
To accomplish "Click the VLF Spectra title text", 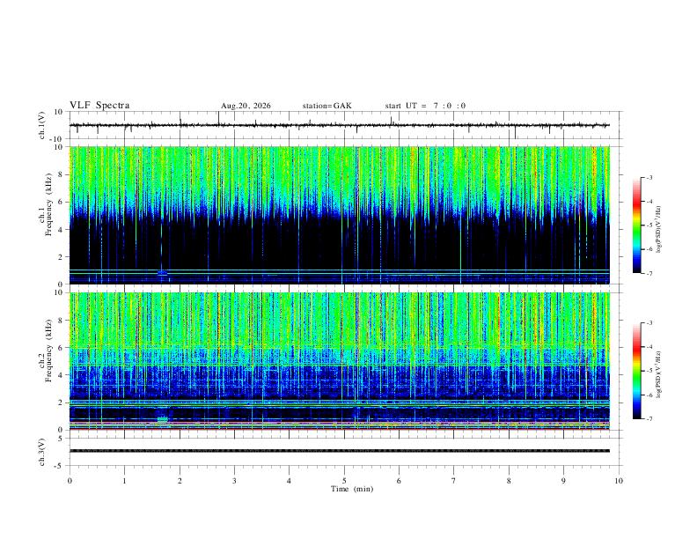I will coord(99,106).
